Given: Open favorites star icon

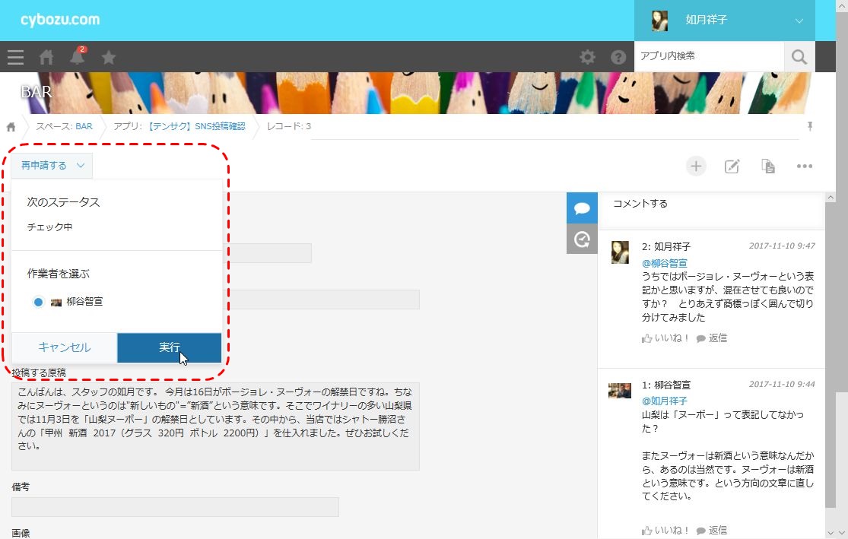Looking at the screenshot, I should (x=109, y=57).
